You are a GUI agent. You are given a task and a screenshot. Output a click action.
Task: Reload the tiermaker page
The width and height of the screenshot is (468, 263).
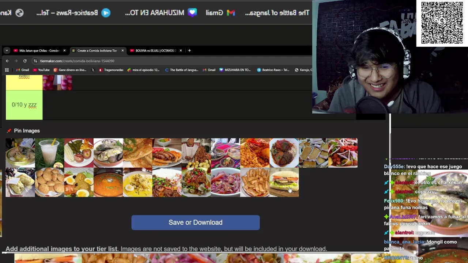pos(25,61)
